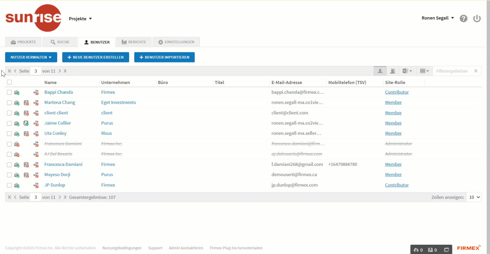Image resolution: width=490 pixels, height=254 pixels.
Task: Check the box for Bappi Chanda
Action: 9,92
